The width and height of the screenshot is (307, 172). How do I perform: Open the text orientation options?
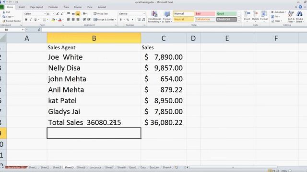85,14
